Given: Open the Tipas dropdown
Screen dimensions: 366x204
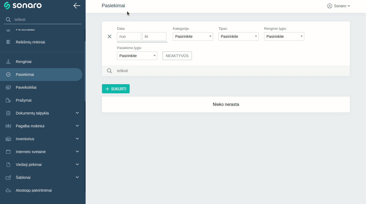Looking at the screenshot, I should pos(238,36).
